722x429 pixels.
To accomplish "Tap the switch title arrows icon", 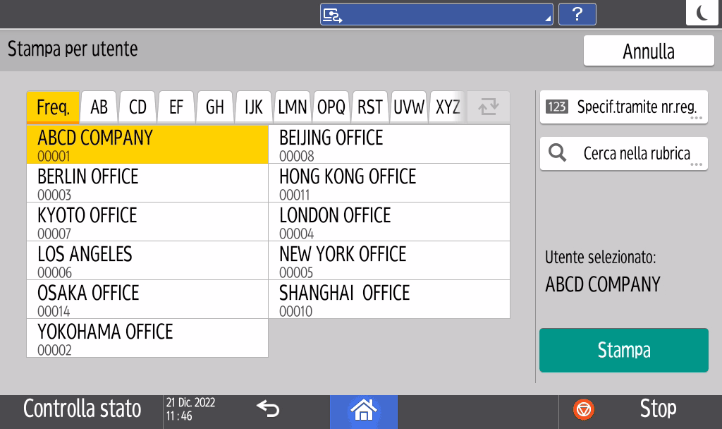I will (x=489, y=107).
